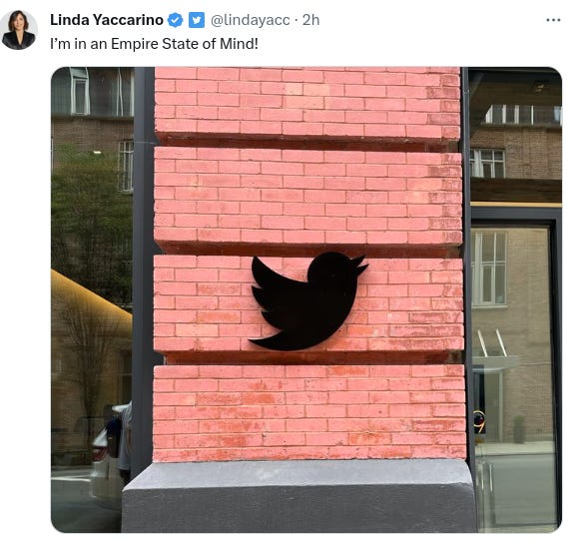568x544 pixels.
Task: Click the Twitter bird affiliation badge
Action: click(x=197, y=20)
